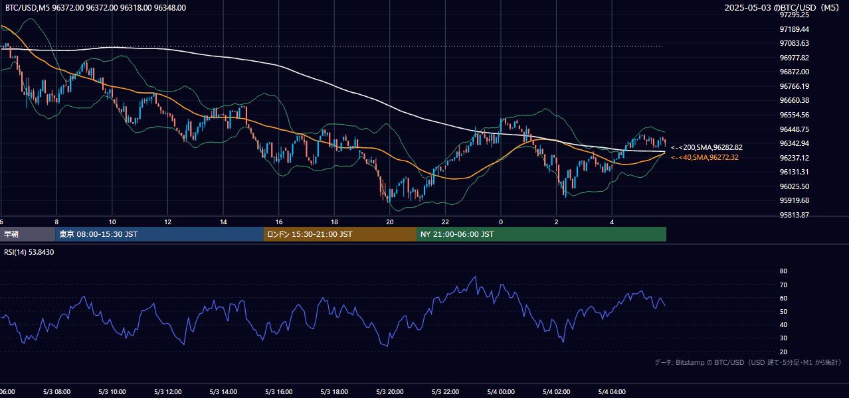Image resolution: width=849 pixels, height=398 pixels.
Task: Click RSI scale value 60
Action: pos(783,298)
